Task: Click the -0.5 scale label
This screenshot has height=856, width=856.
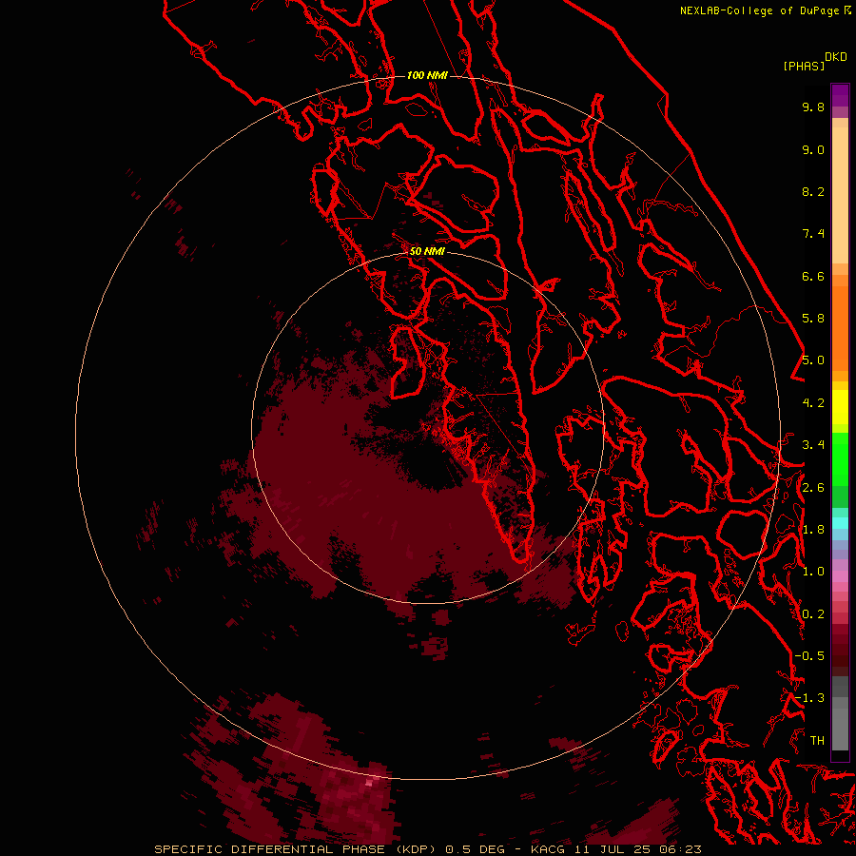Action: 809,656
